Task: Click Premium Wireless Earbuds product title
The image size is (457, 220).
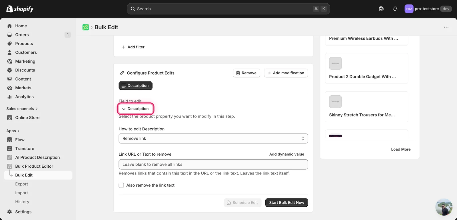Action: coord(363,38)
